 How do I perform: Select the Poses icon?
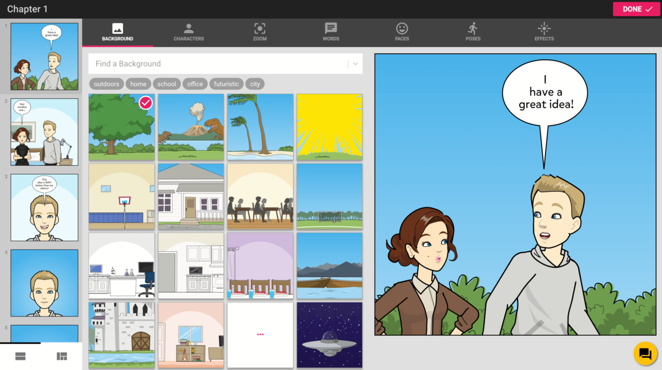[x=473, y=31]
